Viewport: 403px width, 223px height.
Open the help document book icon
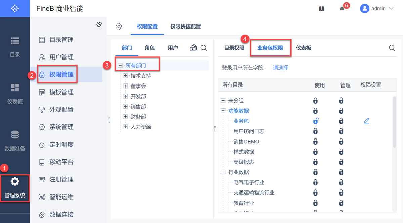321,9
